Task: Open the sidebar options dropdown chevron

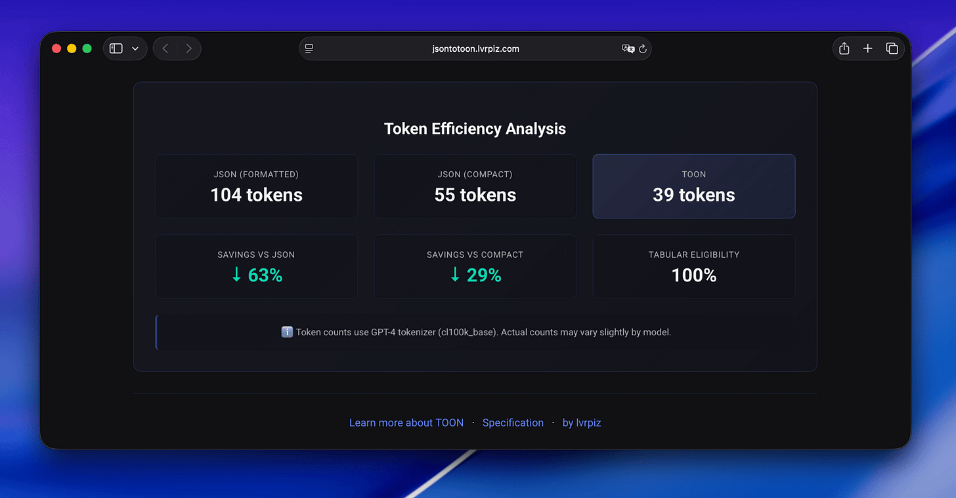Action: 135,49
